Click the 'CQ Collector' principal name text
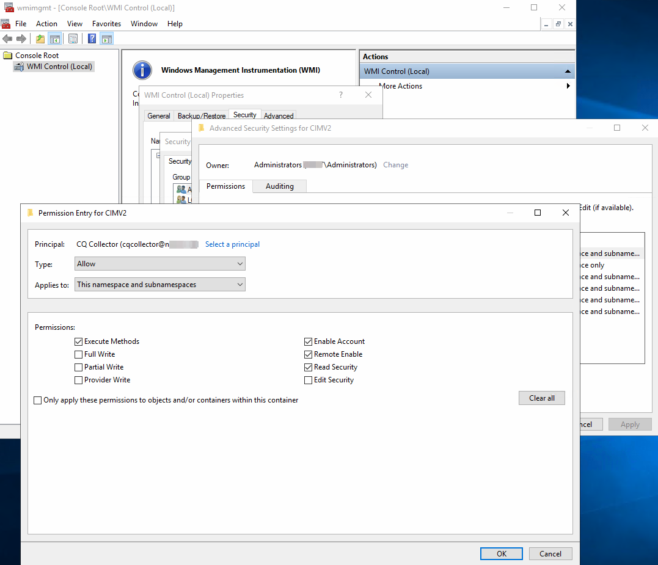 tap(97, 244)
